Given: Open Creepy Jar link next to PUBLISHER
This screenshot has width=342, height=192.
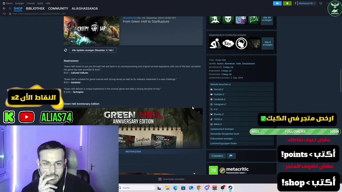Looking at the screenshot, I should (226, 71).
